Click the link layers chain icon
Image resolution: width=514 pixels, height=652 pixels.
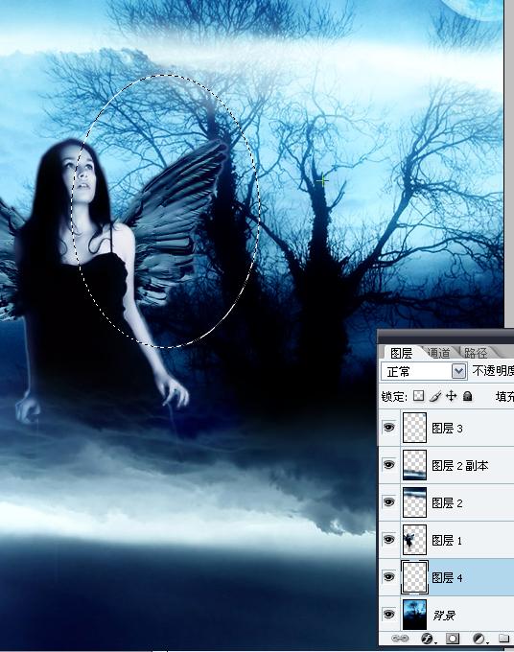(400, 638)
